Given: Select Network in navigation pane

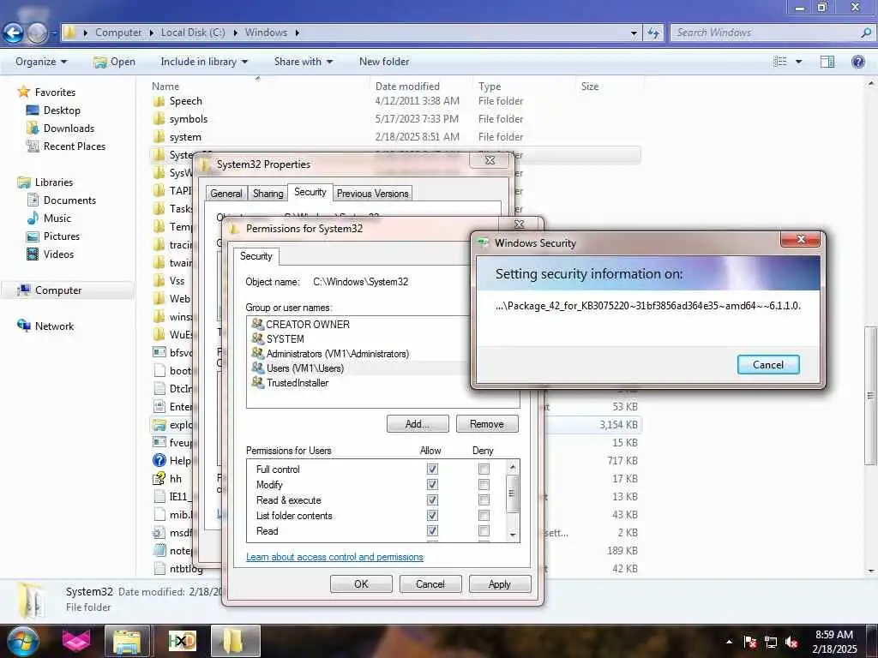Looking at the screenshot, I should click(x=54, y=326).
